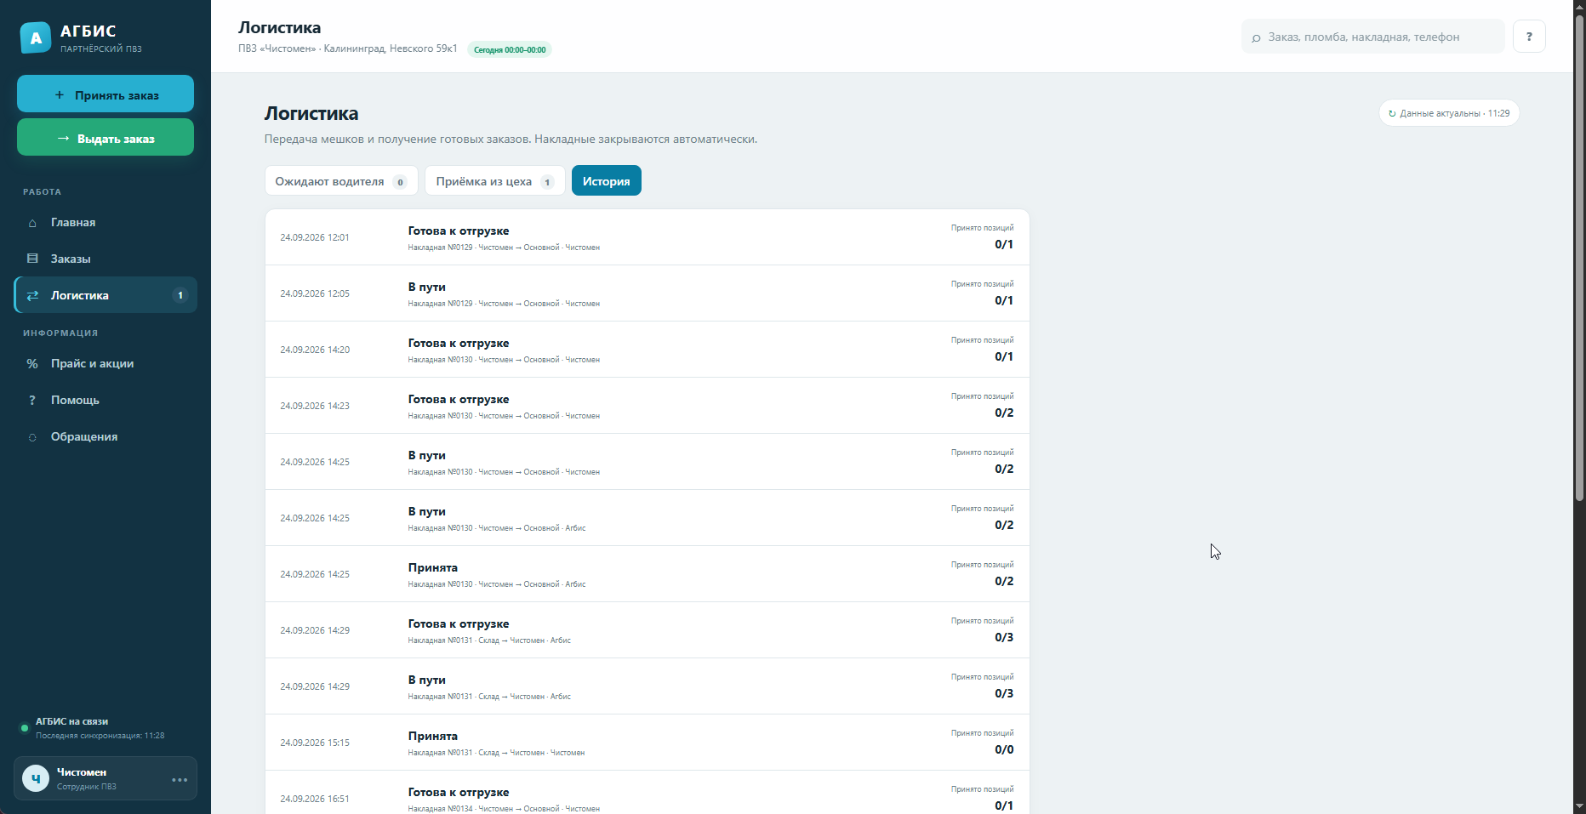
Task: Click the Заказы list icon
Action: coord(32,259)
